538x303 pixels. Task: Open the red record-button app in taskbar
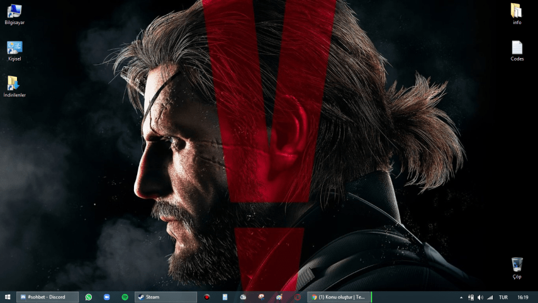point(206,297)
